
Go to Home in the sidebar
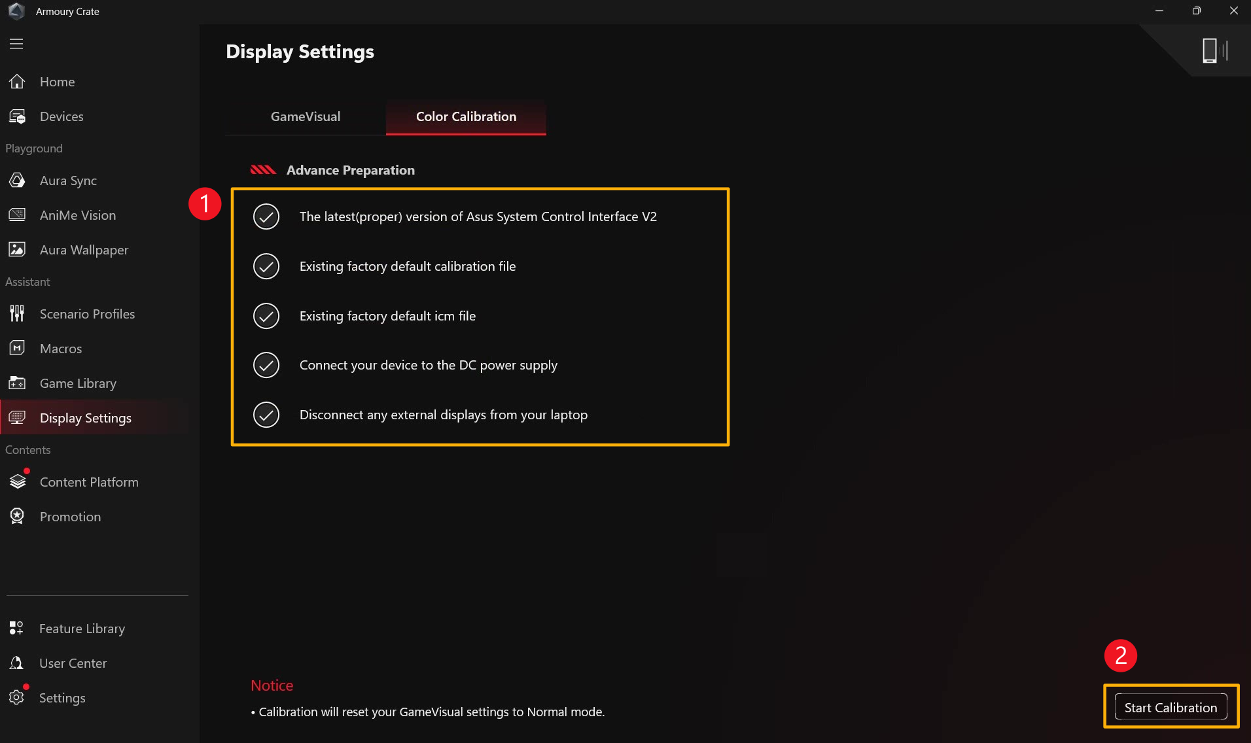57,82
